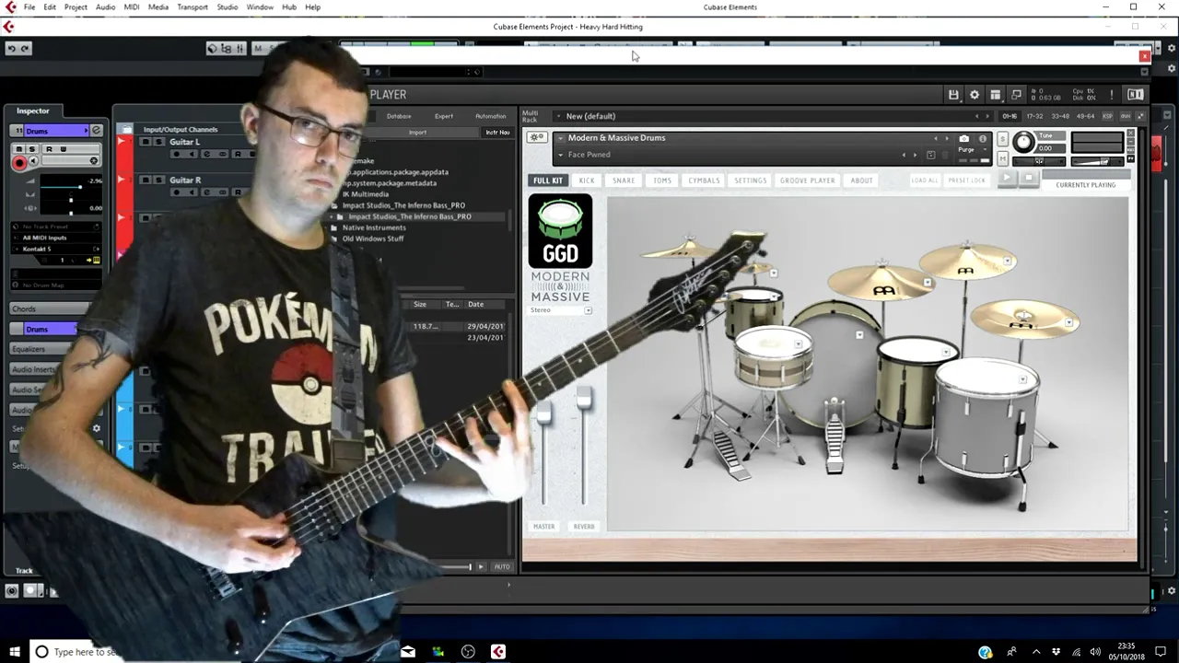Mute the Guitar L track
This screenshot has height=663, width=1179.
pyautogui.click(x=146, y=142)
